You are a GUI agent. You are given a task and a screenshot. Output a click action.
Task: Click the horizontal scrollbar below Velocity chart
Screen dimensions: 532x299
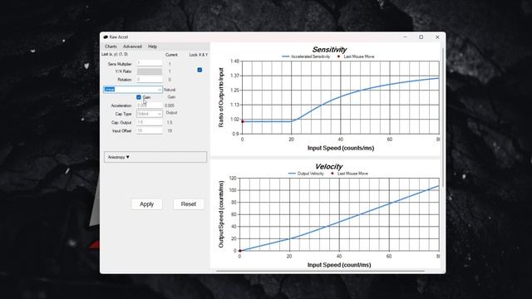pyautogui.click(x=320, y=271)
